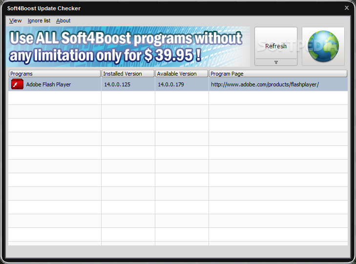This screenshot has width=356, height=264.
Task: Click the Adobe Flash Player red icon
Action: [17, 84]
